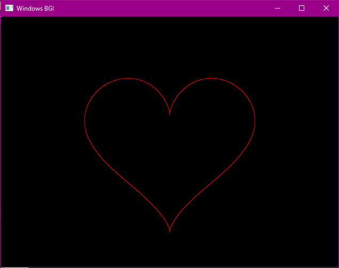Click the top-left corner of the black canvas

pos(3,19)
